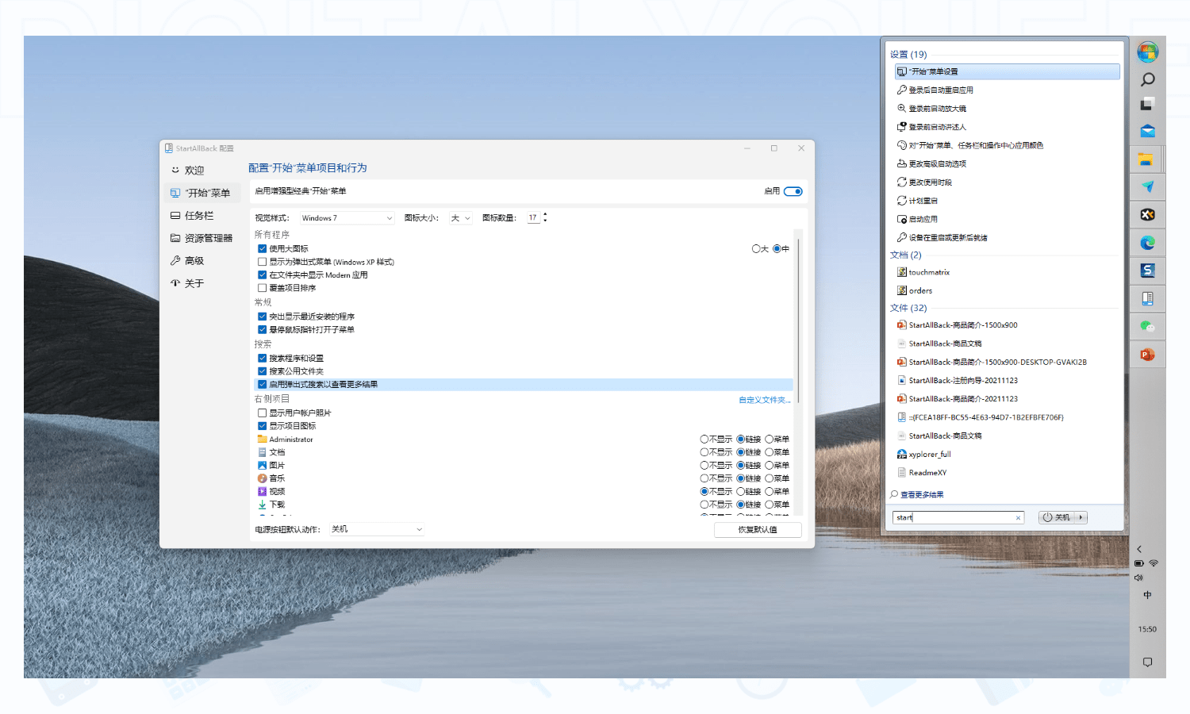Open the 电源按钮默认动作 dropdown
This screenshot has width=1190, height=714.
(377, 529)
